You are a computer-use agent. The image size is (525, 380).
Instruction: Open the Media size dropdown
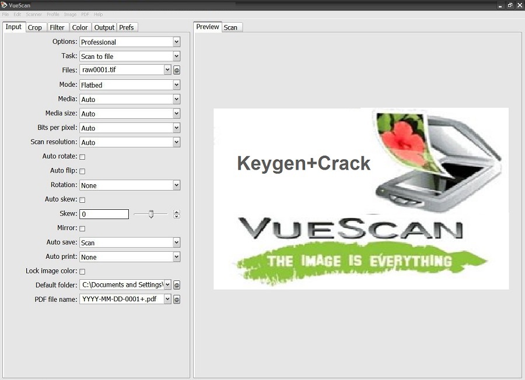tap(130, 114)
